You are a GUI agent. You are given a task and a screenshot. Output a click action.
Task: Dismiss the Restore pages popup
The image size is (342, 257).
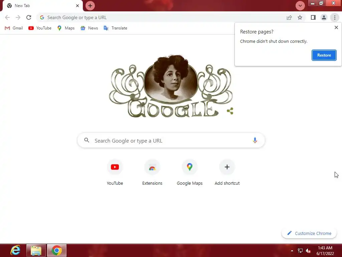coord(336,27)
